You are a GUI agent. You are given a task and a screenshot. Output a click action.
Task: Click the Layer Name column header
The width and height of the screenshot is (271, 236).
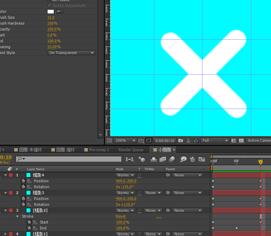click(36, 169)
